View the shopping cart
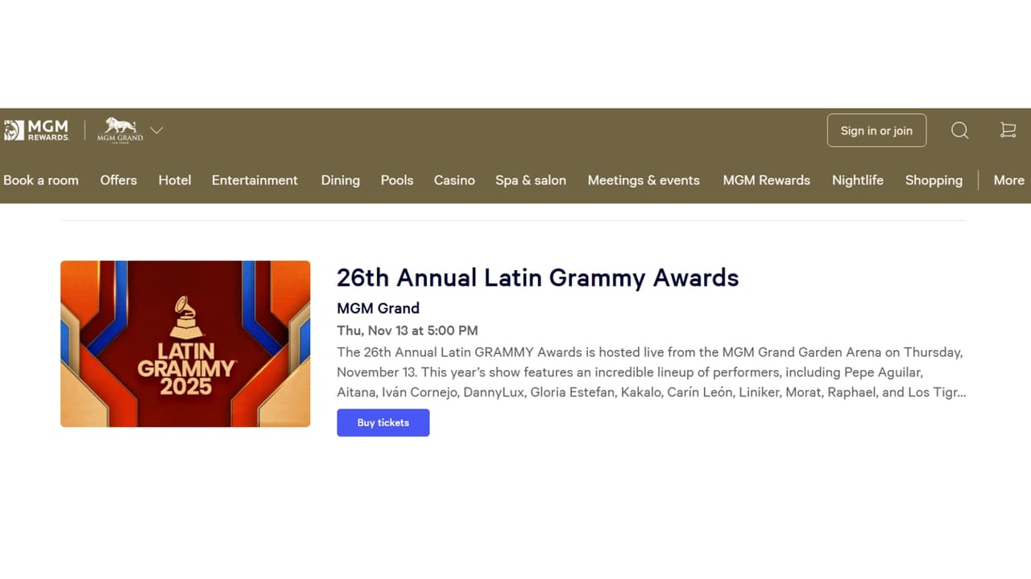Viewport: 1031px width, 579px height. click(x=1008, y=129)
